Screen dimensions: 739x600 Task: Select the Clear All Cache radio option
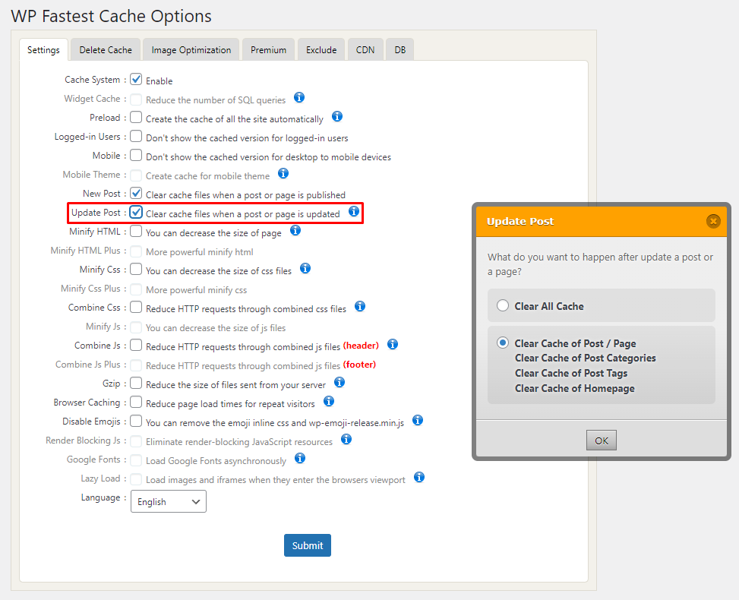[503, 306]
